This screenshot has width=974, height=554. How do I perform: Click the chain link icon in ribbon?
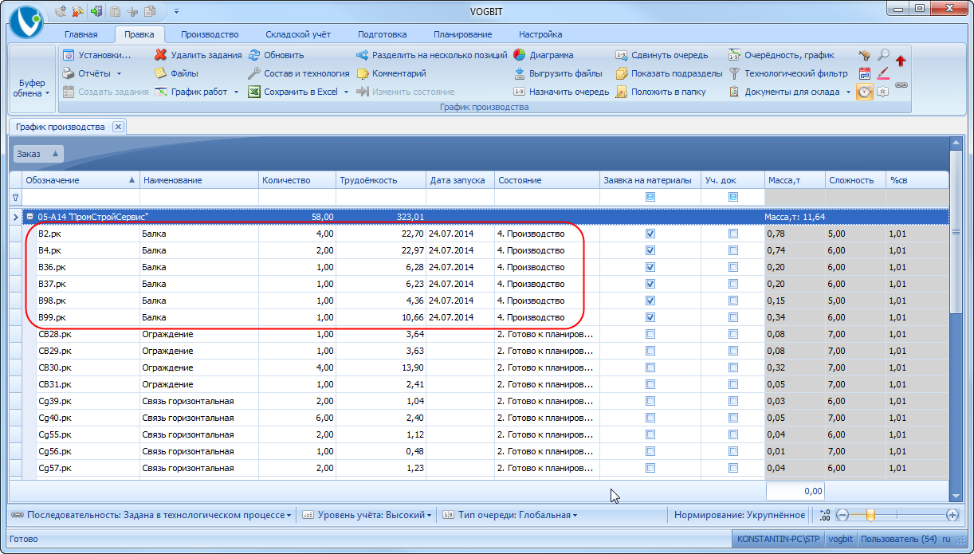[x=901, y=84]
